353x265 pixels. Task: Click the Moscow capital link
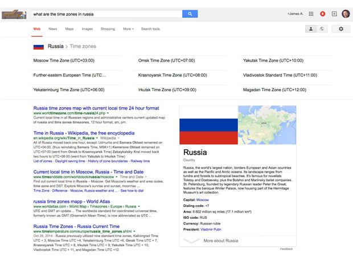pyautogui.click(x=202, y=200)
